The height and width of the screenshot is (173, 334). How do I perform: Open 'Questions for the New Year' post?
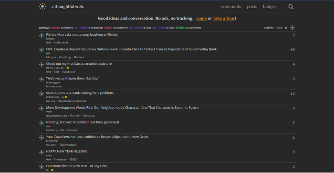(77, 166)
